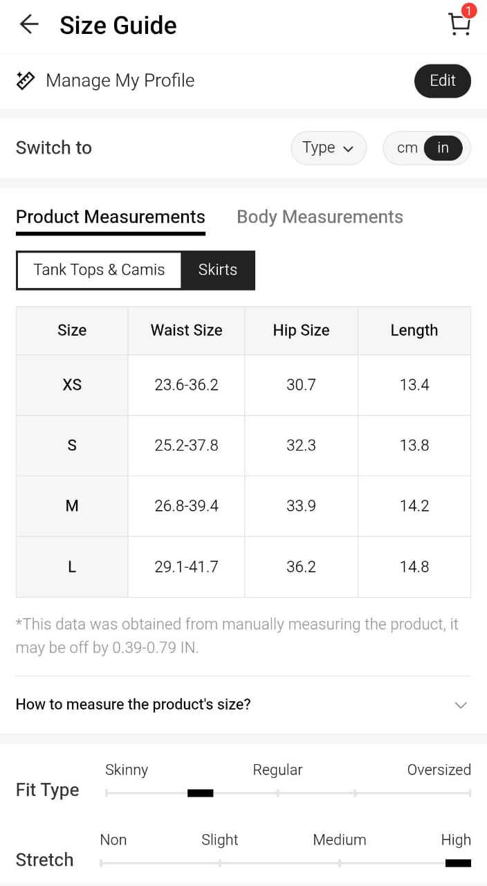
Task: Click the Fit Type indicator bar
Action: coord(200,793)
